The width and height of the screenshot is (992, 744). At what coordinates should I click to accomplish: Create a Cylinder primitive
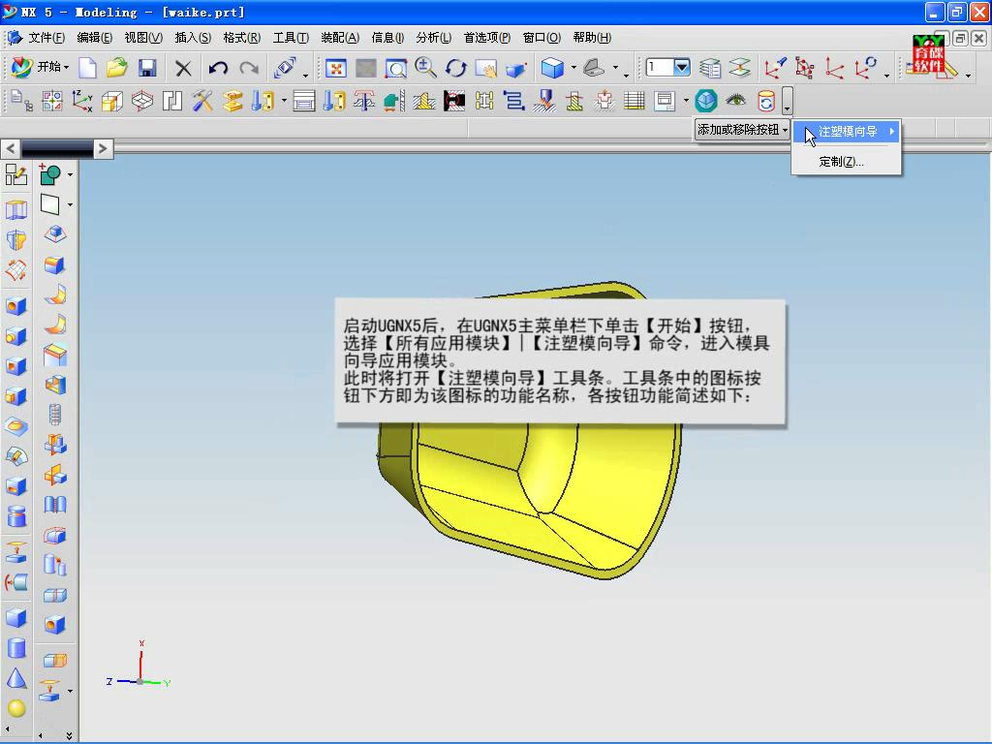point(15,648)
